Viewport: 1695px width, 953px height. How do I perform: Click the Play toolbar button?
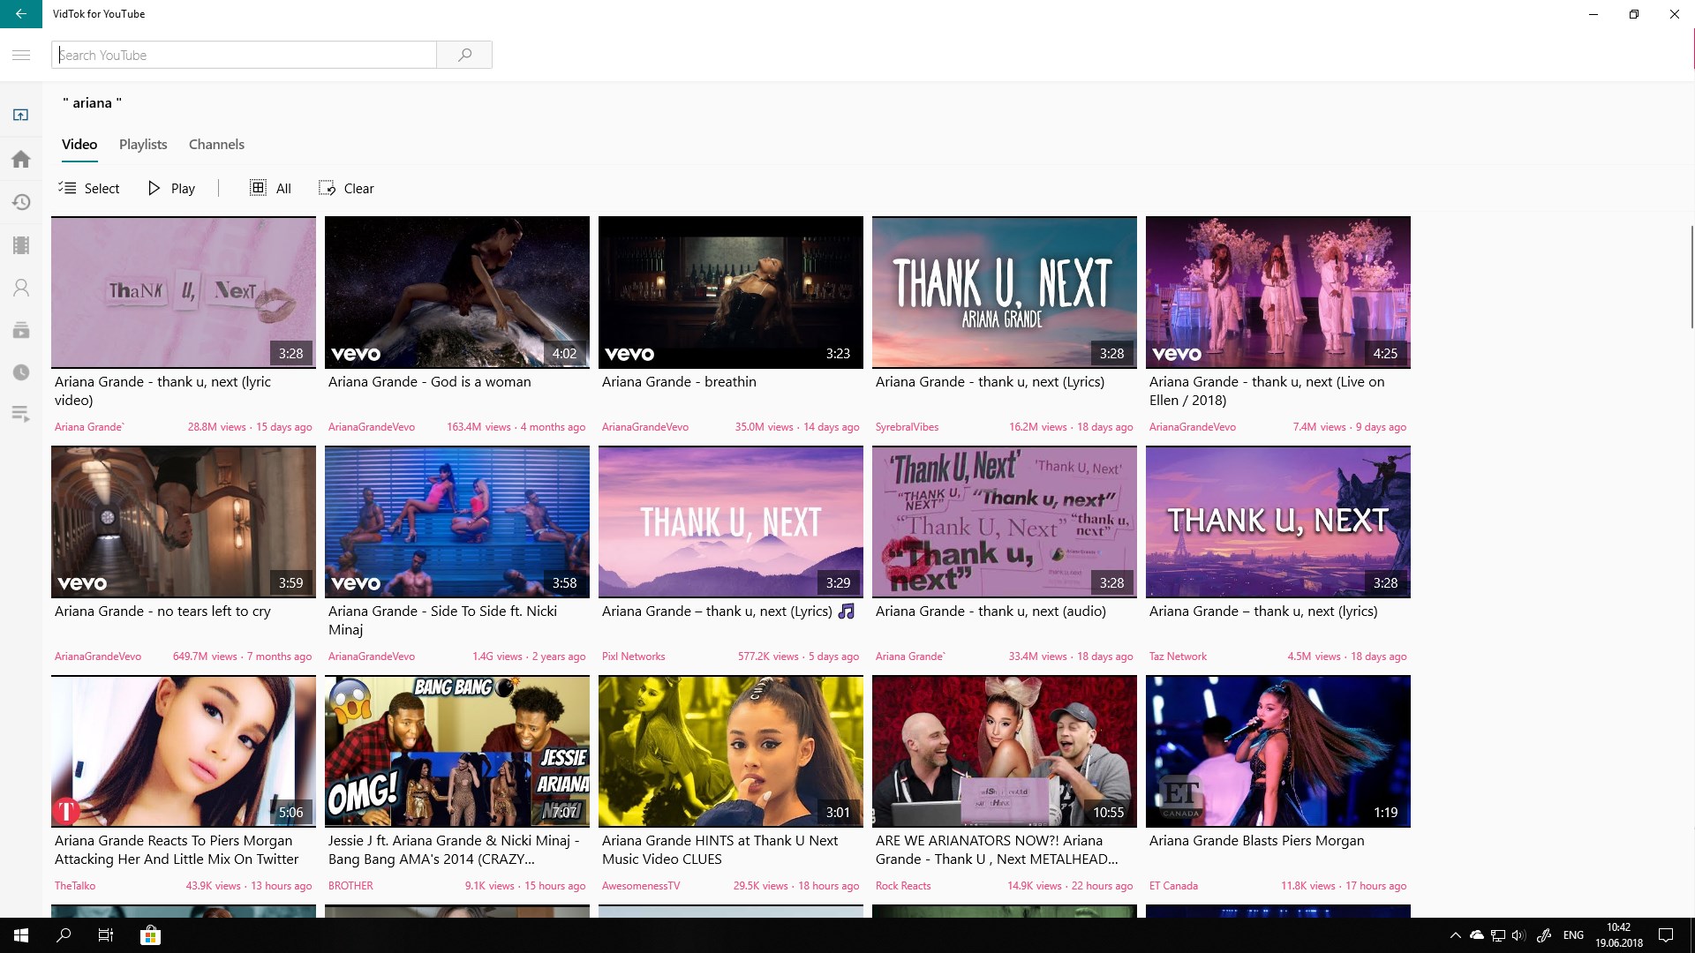tap(171, 188)
